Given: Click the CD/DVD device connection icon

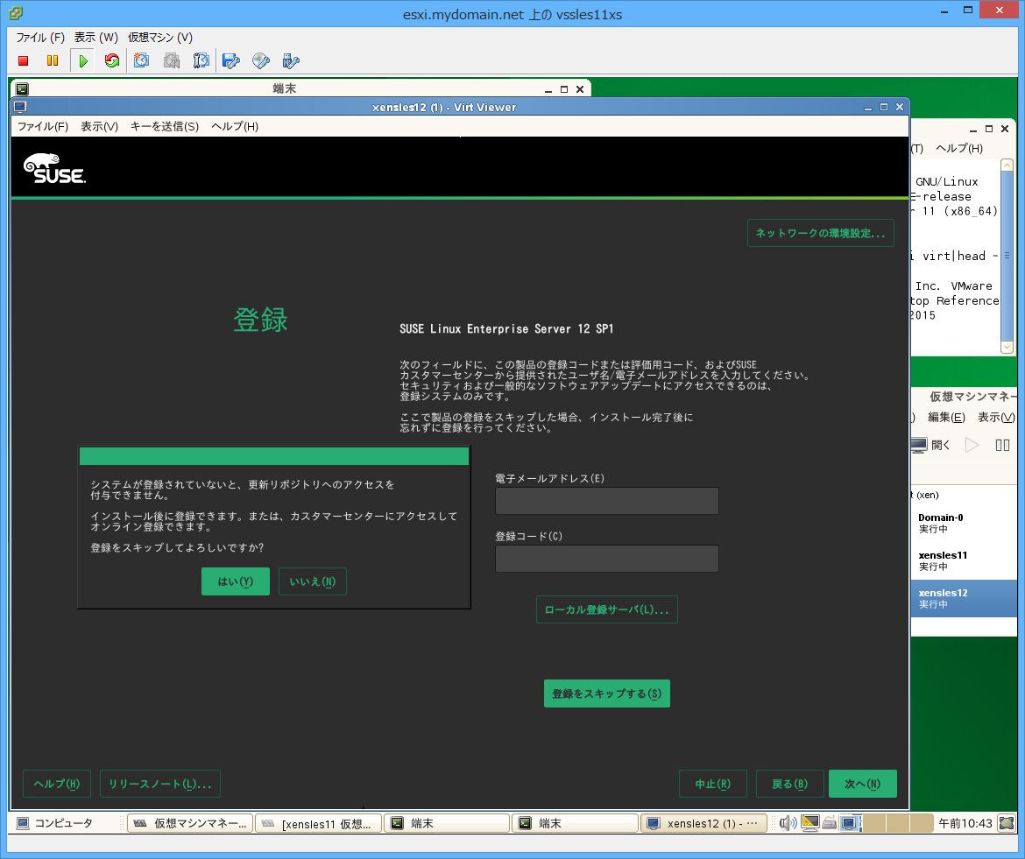Looking at the screenshot, I should tap(261, 60).
